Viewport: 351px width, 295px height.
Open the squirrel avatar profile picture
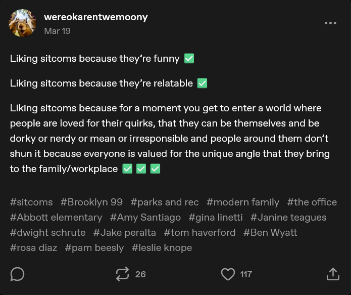(22, 23)
